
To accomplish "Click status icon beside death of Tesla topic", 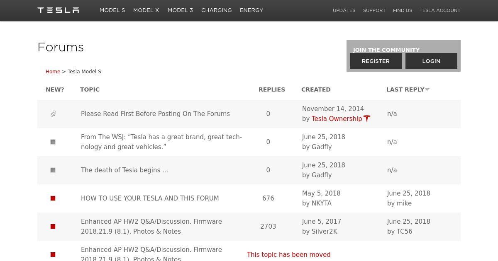I will [x=53, y=170].
